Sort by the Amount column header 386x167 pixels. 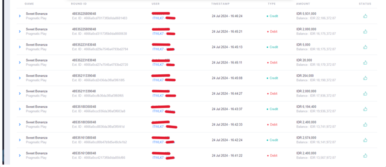click(303, 4)
